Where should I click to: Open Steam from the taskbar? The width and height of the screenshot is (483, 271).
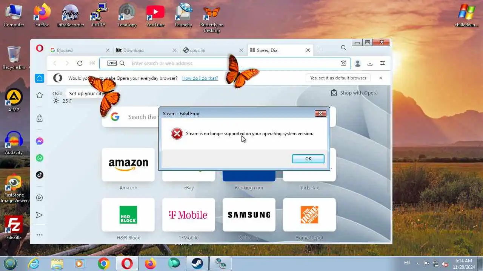click(x=197, y=263)
